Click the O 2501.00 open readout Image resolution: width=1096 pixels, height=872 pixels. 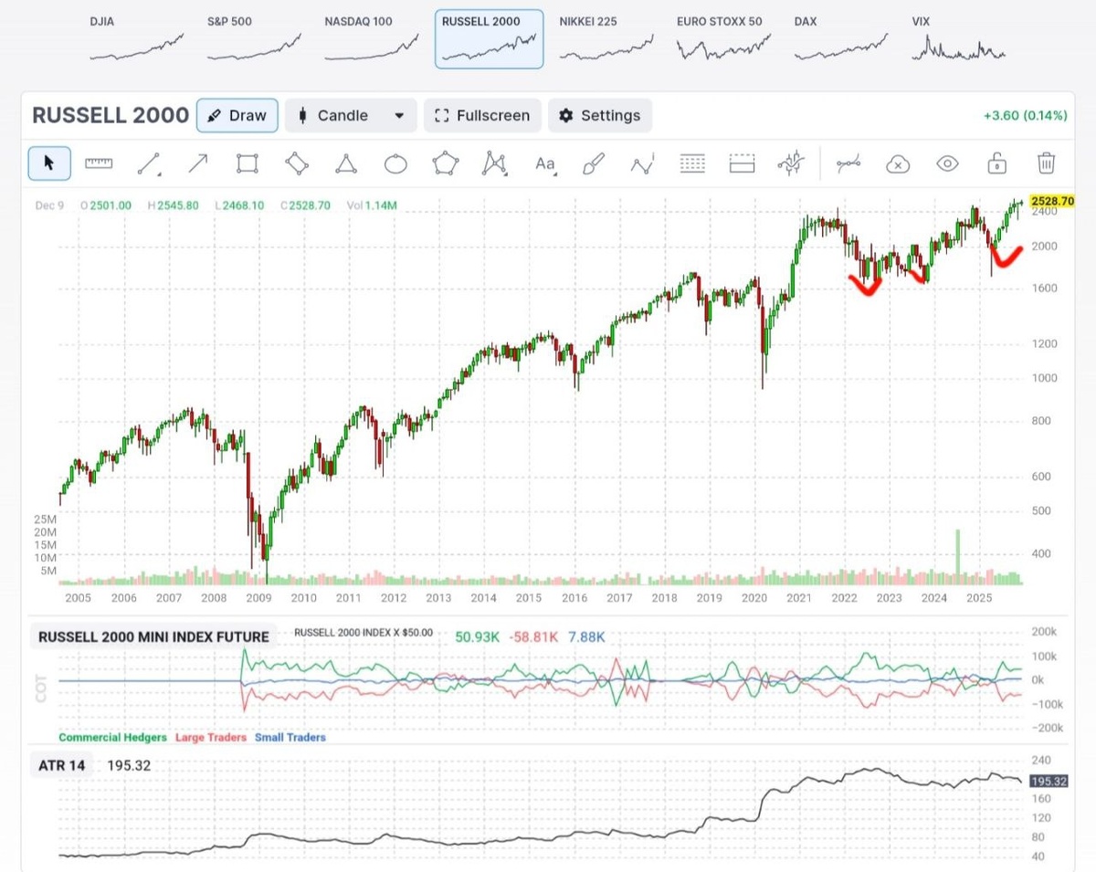click(106, 205)
